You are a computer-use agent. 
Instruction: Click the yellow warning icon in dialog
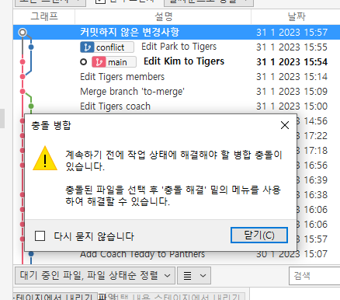[45, 159]
